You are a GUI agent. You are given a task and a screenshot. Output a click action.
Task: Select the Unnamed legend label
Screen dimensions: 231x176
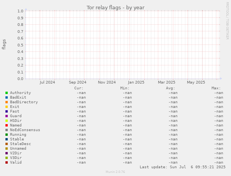click(x=18, y=149)
